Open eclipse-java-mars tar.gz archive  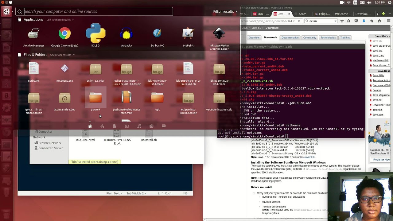coord(126,74)
